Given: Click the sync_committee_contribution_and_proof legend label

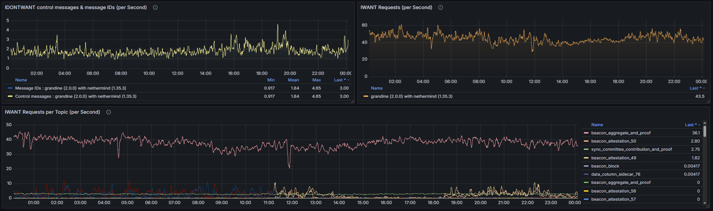Looking at the screenshot, I should tap(631, 149).
